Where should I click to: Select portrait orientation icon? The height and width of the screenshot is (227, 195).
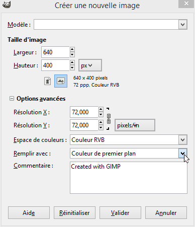[48, 81]
